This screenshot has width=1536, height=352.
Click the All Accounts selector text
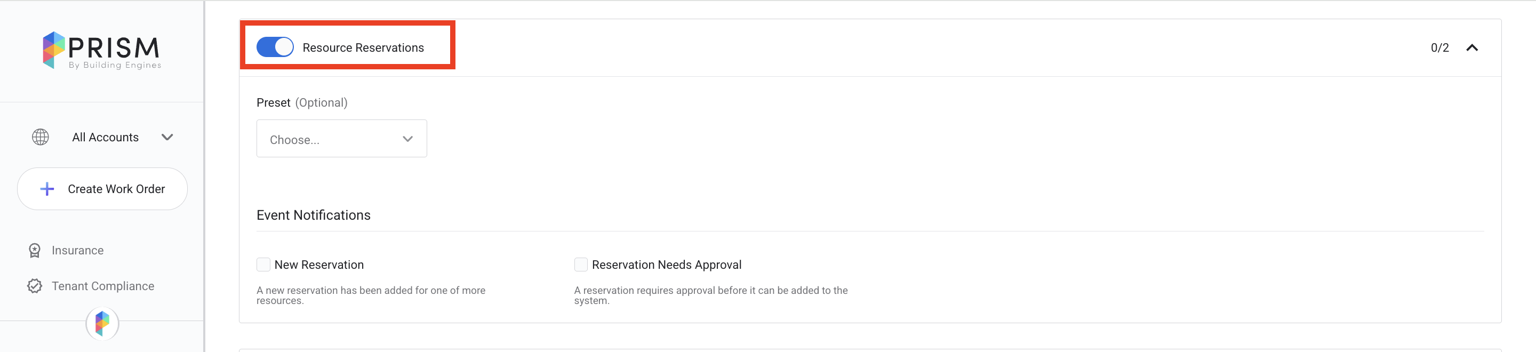pos(105,137)
